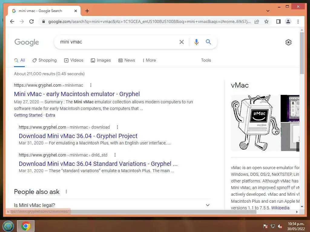The width and height of the screenshot is (310, 232).
Task: Clear the search box with X icon
Action: pos(182,42)
